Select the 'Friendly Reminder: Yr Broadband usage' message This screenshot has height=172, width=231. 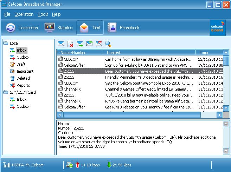coord(140,77)
